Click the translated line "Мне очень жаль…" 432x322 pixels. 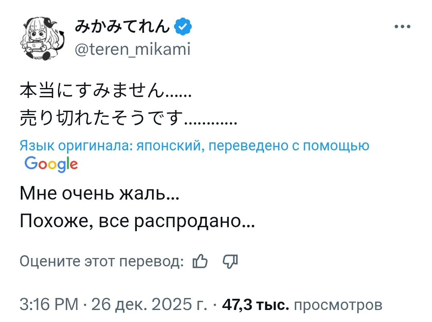click(99, 195)
